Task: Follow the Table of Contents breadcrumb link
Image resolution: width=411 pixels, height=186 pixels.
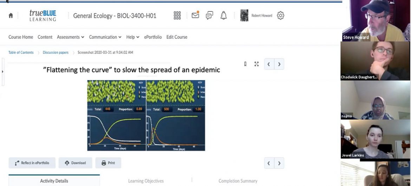Action: click(x=21, y=53)
